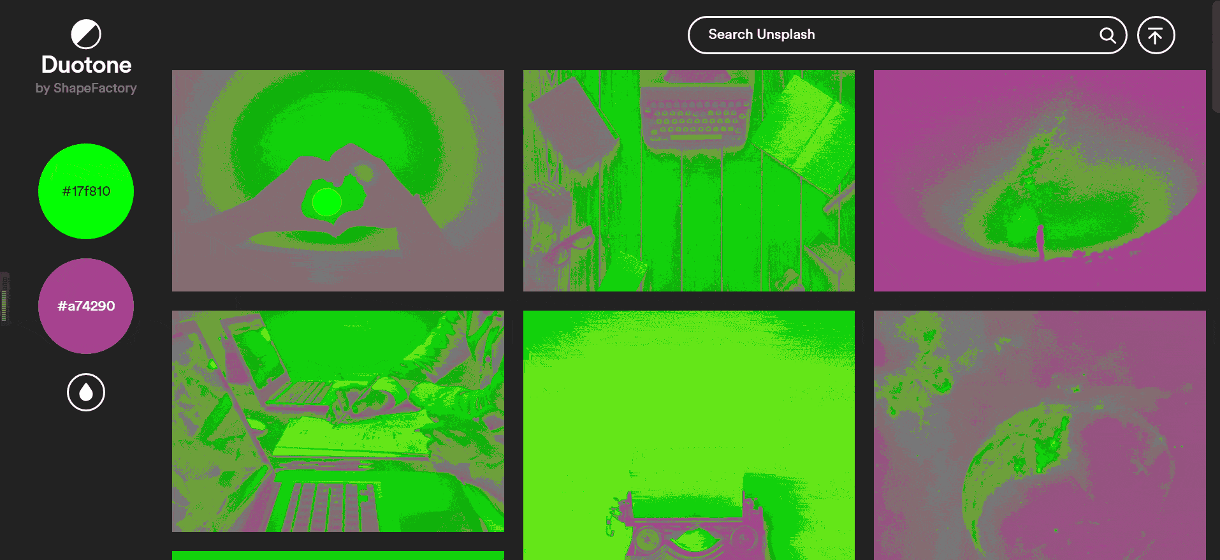The height and width of the screenshot is (560, 1220).
Task: Select the person standing in landscape photo
Action: click(x=1040, y=181)
